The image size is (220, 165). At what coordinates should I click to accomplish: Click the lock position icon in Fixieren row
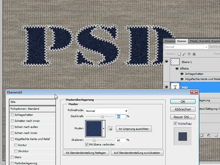[189, 54]
